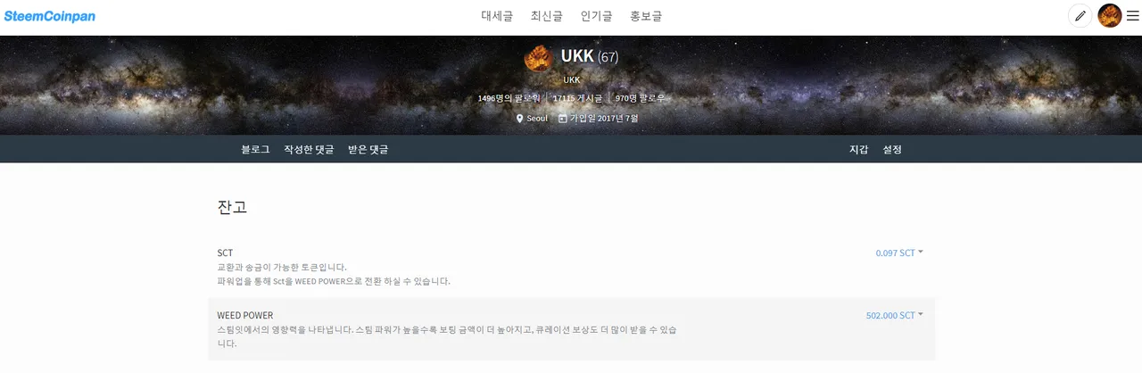1142x373 pixels.
Task: Click the Seoul location pin icon
Action: [519, 118]
